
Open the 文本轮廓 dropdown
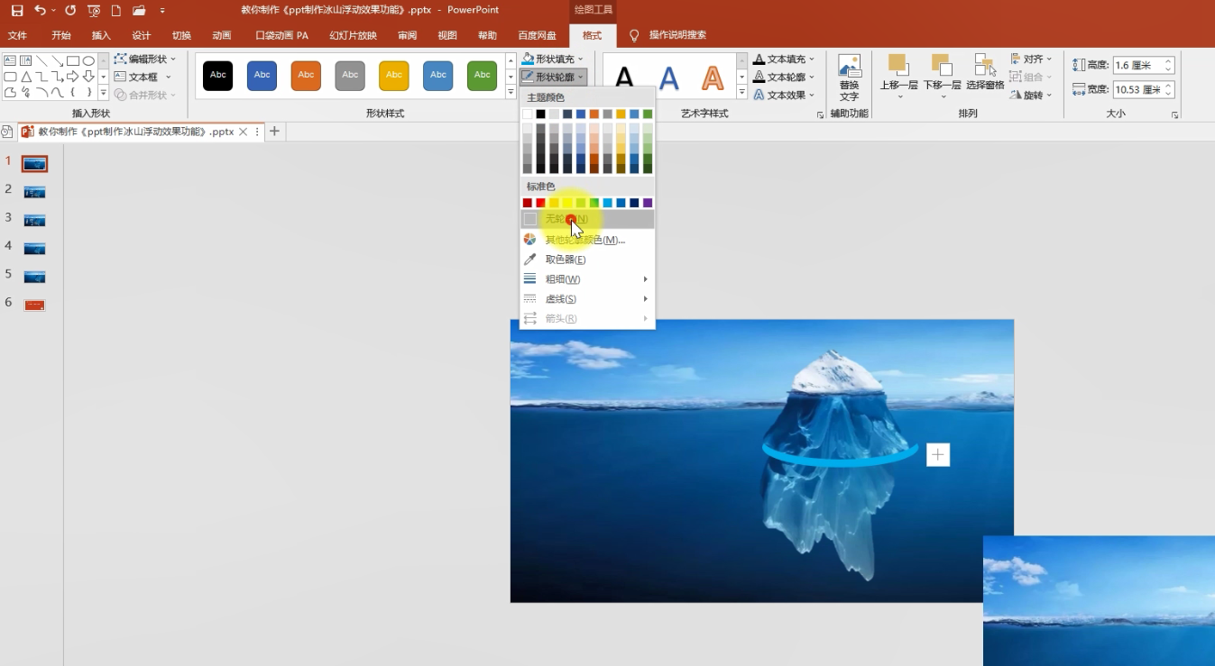pos(784,77)
